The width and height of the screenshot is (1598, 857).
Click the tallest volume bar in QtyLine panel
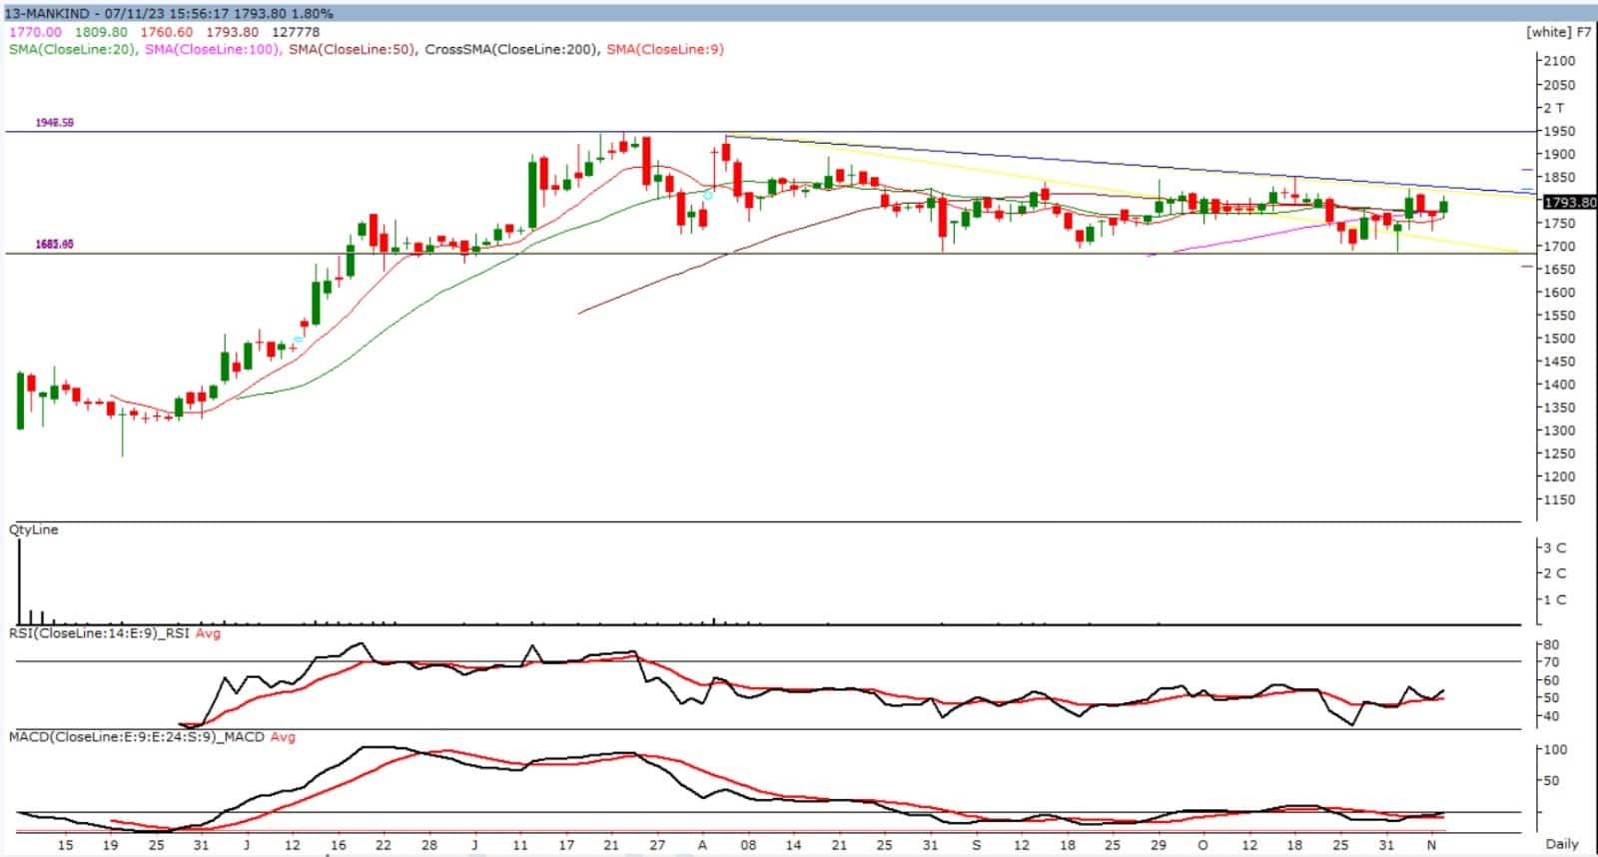(x=19, y=582)
